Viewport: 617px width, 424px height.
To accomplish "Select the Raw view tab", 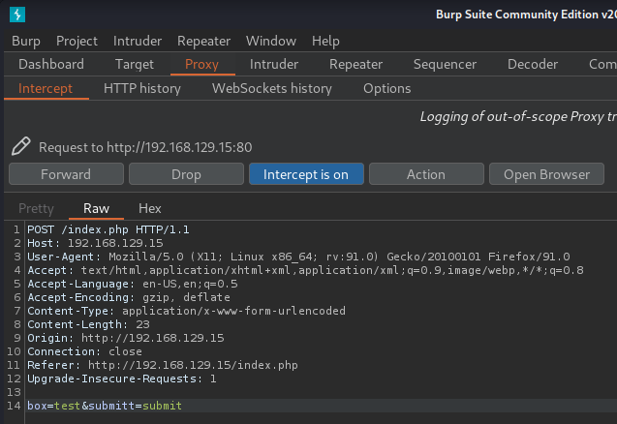I will click(x=97, y=208).
